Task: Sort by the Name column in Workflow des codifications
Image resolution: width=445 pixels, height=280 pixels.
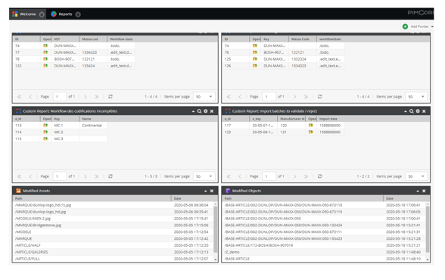Action: pyautogui.click(x=93, y=119)
